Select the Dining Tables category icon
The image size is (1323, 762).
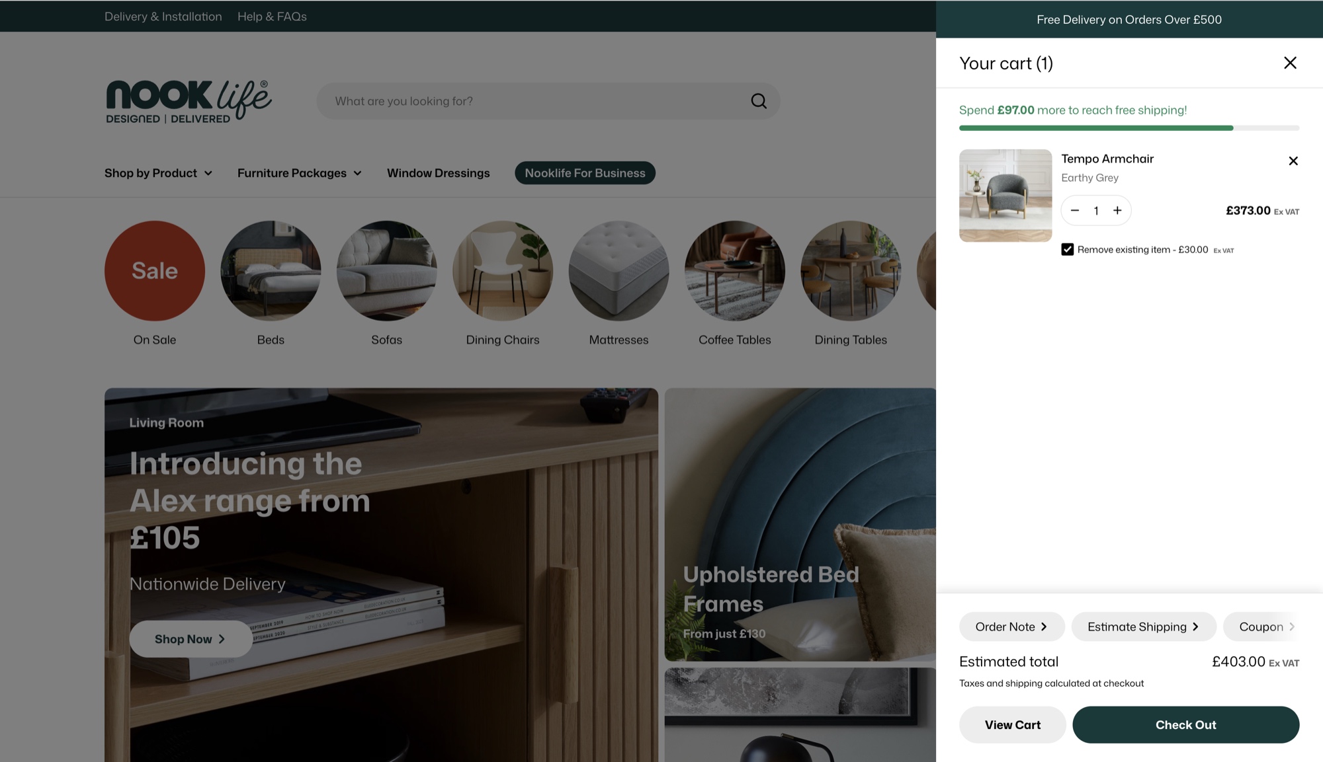[850, 270]
